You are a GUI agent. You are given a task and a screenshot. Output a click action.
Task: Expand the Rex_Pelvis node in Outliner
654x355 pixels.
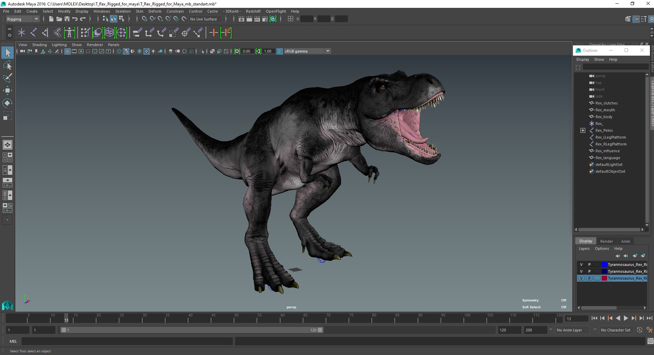583,130
